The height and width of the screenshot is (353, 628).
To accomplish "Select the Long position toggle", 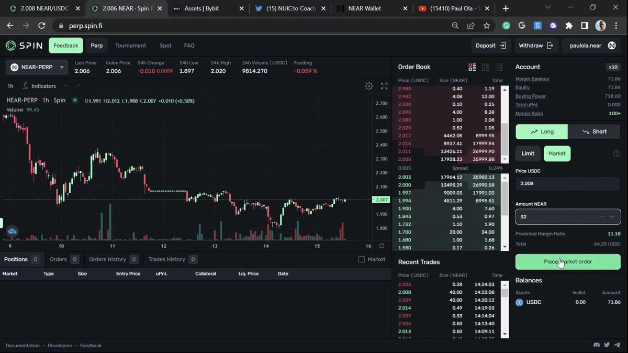I will click(x=542, y=131).
